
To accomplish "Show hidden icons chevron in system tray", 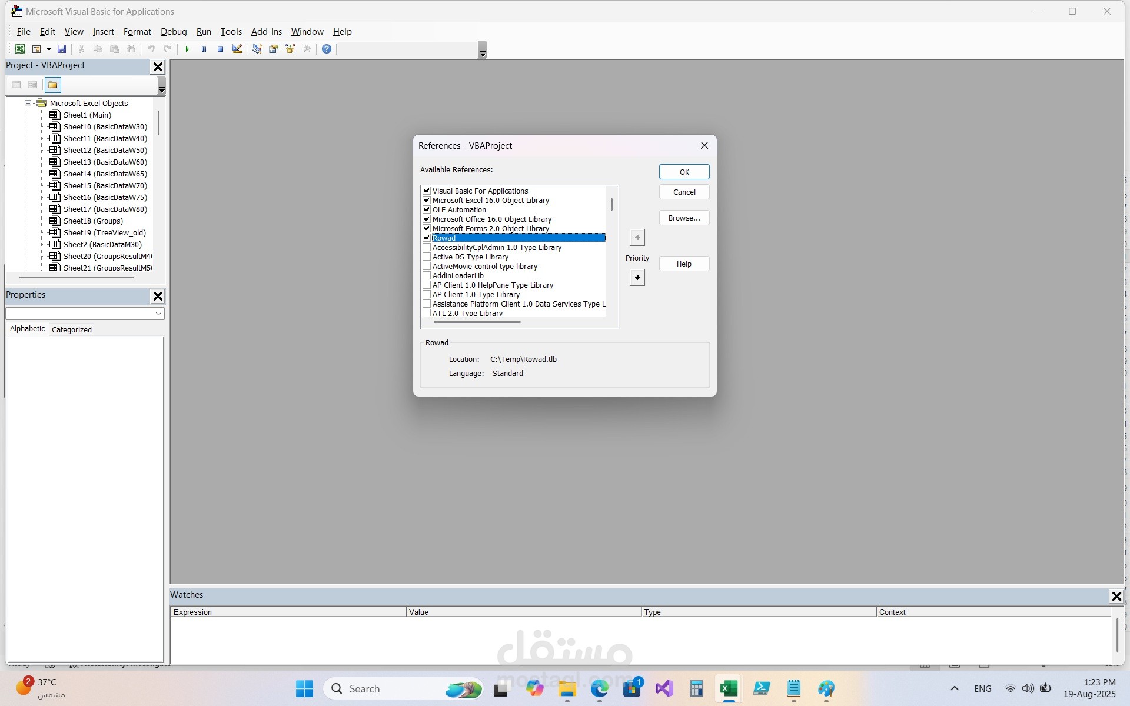I will (x=955, y=688).
